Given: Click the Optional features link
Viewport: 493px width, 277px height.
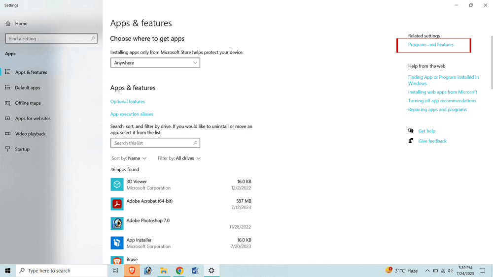Looking at the screenshot, I should 128,101.
